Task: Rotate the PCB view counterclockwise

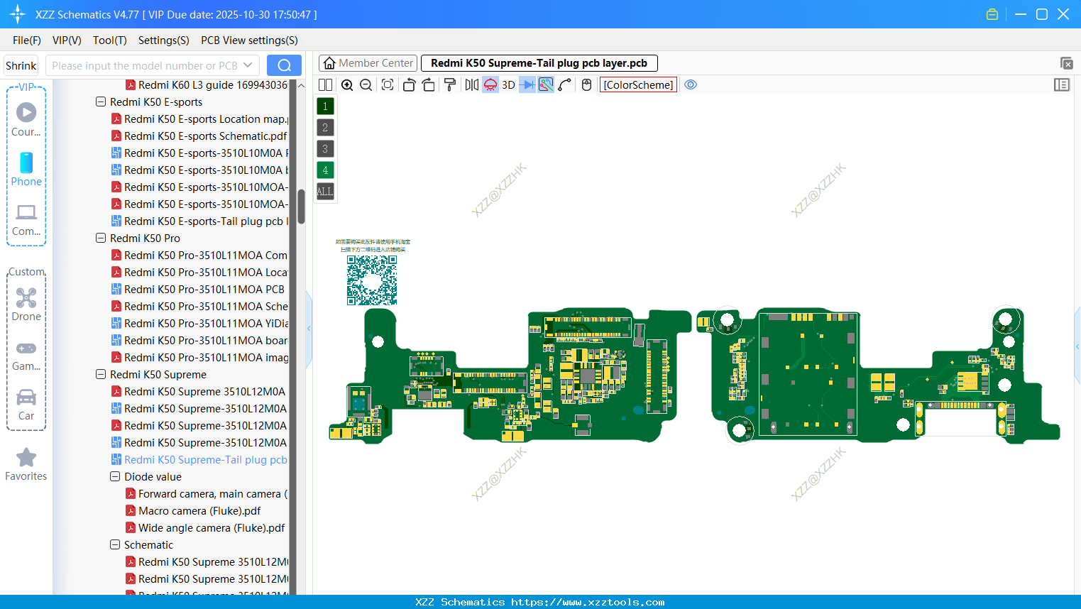Action: (x=409, y=84)
